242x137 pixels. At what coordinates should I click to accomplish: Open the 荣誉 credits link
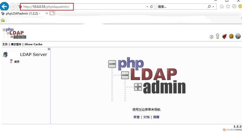136,117
